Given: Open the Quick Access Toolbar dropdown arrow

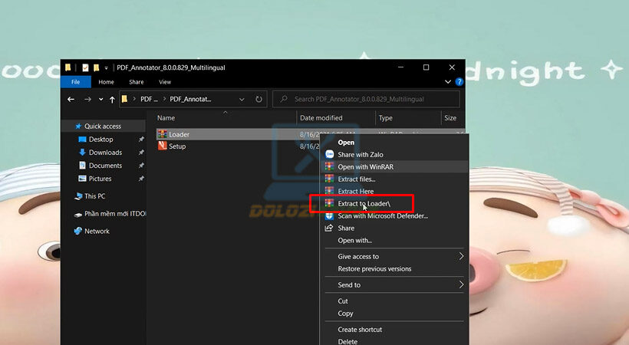Looking at the screenshot, I should [x=107, y=67].
